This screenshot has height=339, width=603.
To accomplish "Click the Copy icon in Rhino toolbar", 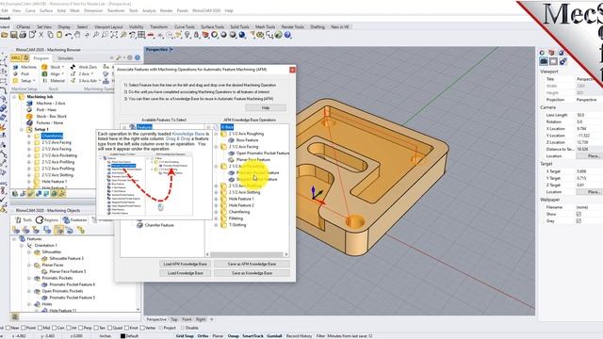I will pyautogui.click(x=50, y=35).
